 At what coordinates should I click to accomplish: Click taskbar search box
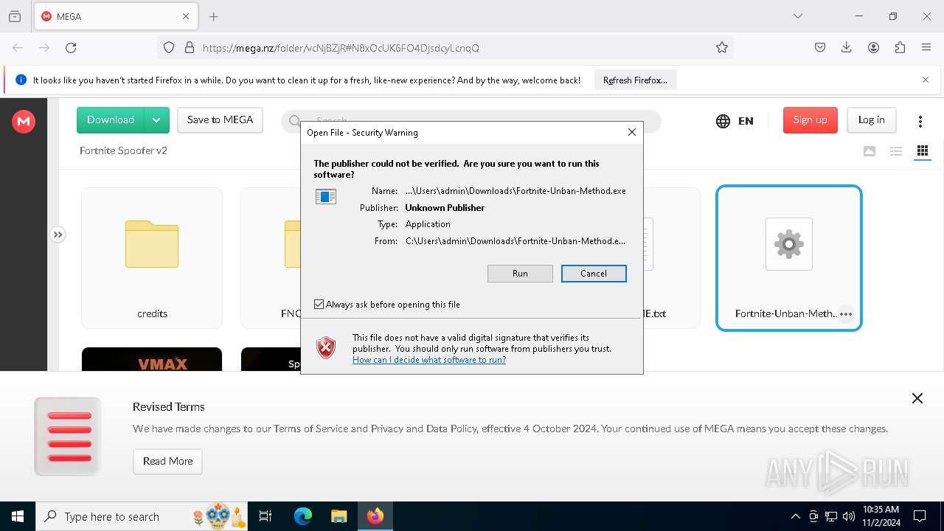142,516
